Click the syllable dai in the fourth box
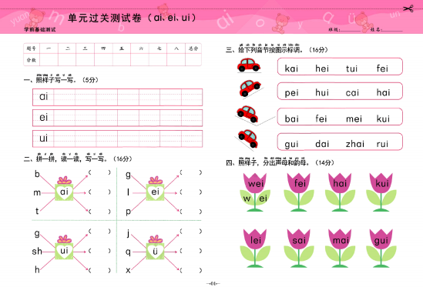 coord(322,144)
